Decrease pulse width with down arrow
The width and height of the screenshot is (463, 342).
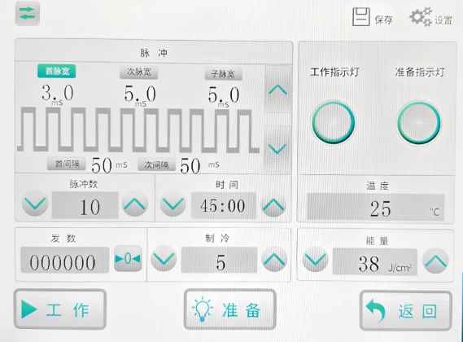pyautogui.click(x=277, y=148)
